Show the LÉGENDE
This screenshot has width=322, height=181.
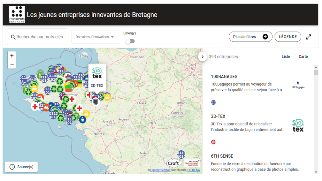(x=288, y=37)
